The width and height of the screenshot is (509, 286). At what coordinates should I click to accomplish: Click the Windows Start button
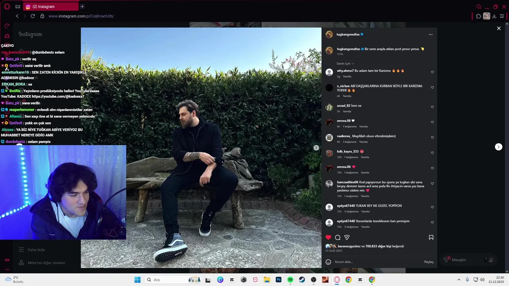[x=137, y=280]
